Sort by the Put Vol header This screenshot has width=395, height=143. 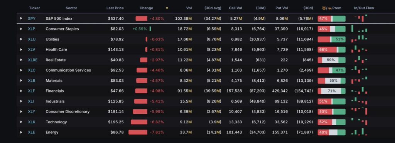pos(282,8)
